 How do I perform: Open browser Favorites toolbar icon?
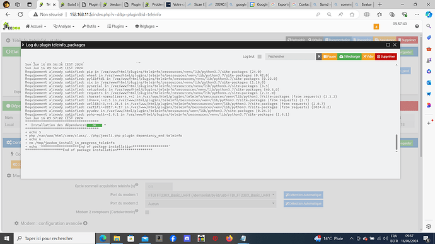point(380,14)
